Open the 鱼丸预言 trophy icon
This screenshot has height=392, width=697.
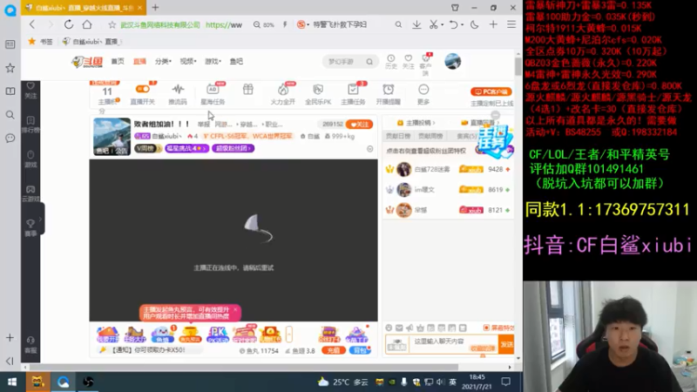pos(190,335)
